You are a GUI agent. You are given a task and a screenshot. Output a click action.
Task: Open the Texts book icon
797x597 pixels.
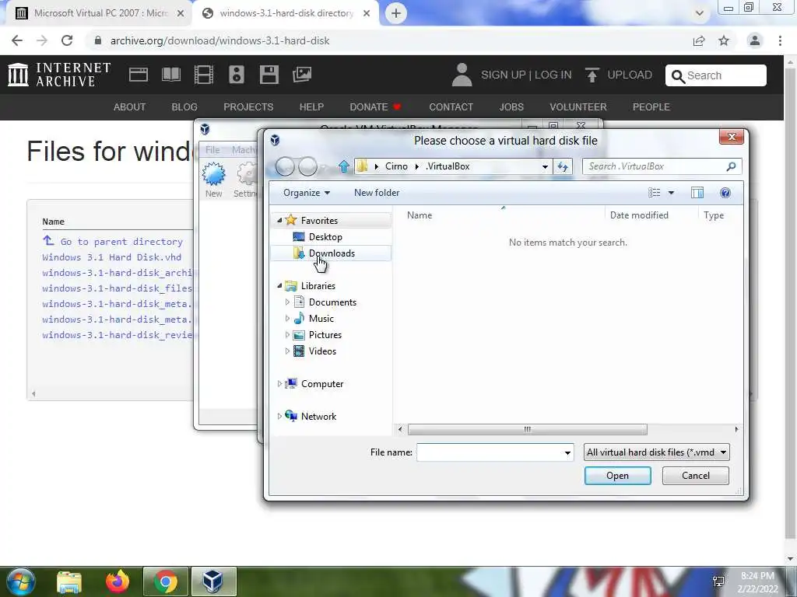(170, 75)
